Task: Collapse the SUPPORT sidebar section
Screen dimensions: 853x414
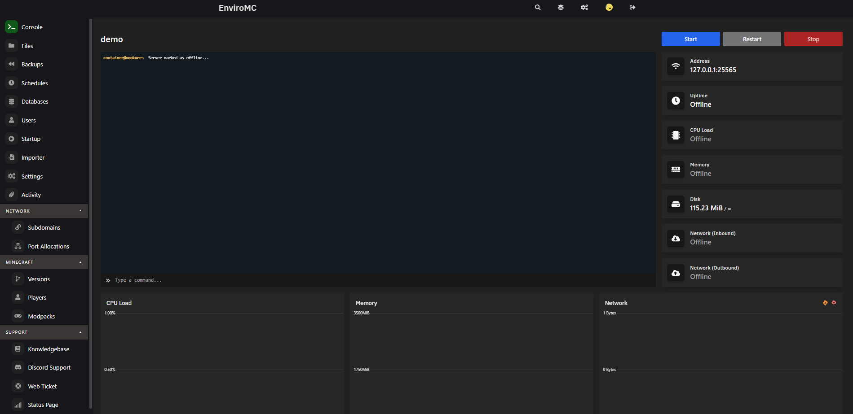Action: coord(44,332)
